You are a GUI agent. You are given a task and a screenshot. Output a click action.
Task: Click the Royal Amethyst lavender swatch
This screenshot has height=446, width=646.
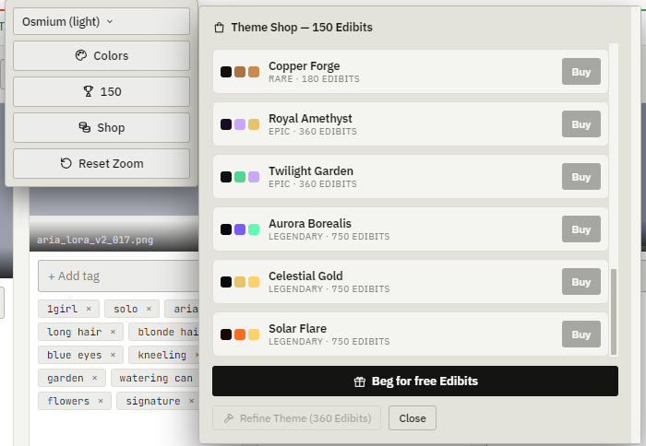pyautogui.click(x=240, y=124)
